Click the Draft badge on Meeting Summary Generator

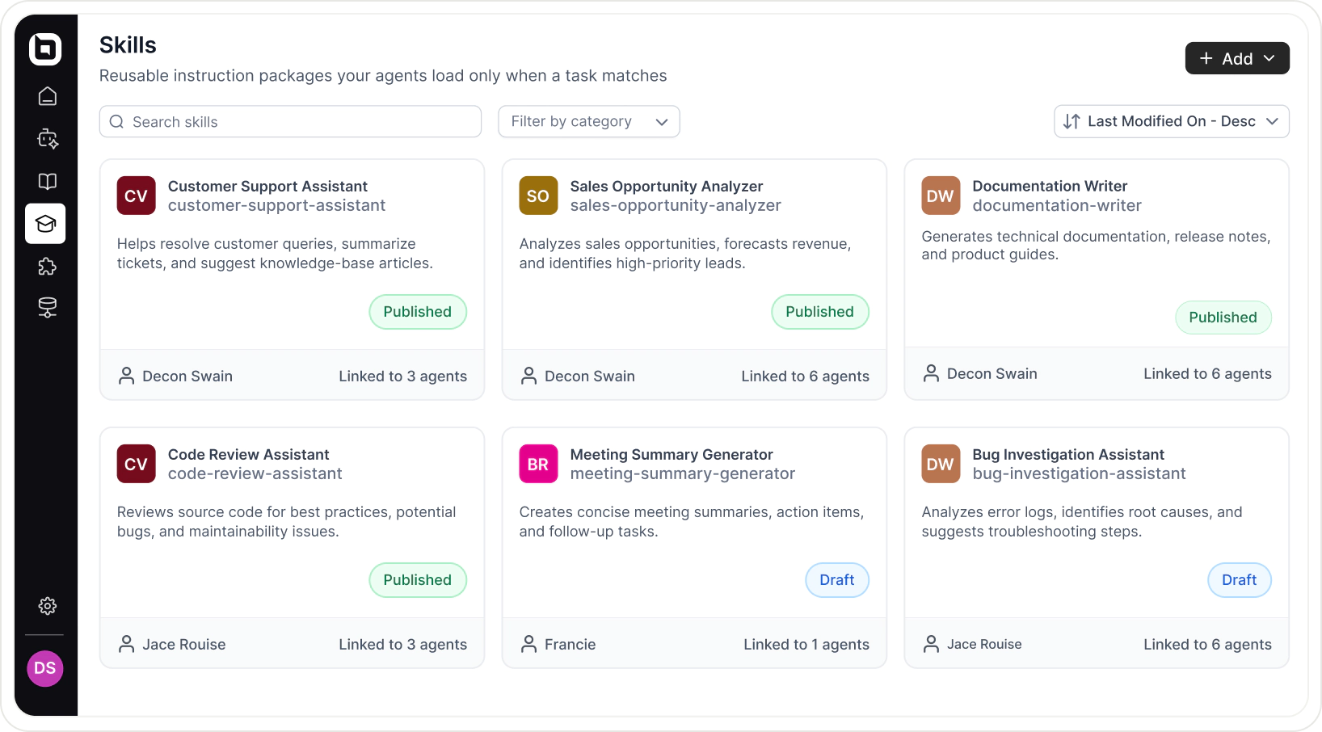(x=837, y=580)
